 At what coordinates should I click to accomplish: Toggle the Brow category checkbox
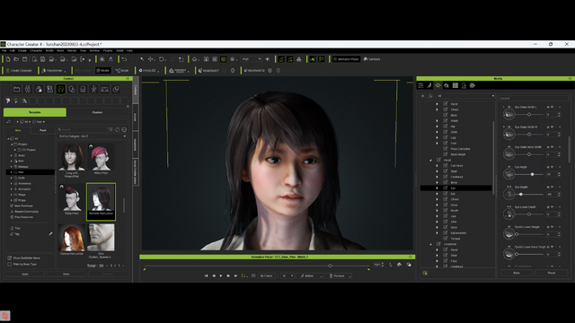pyautogui.click(x=446, y=182)
